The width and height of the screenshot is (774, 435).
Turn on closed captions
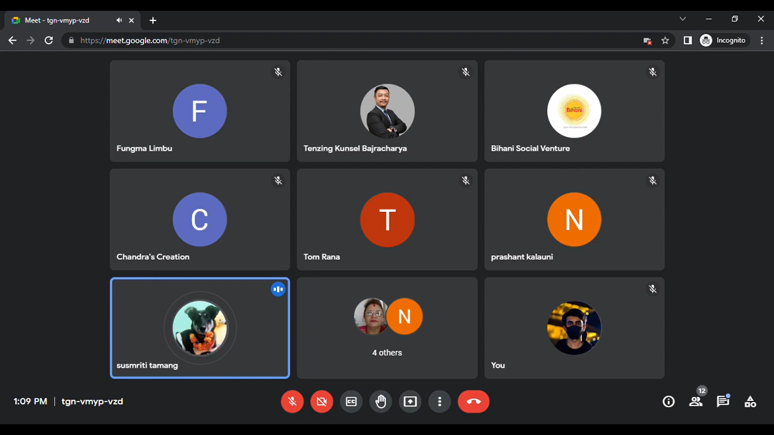351,402
